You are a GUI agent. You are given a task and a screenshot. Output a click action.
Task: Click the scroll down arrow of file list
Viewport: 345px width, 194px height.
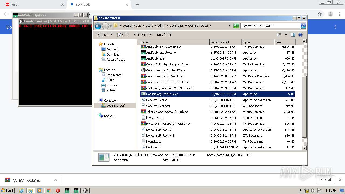click(304, 148)
